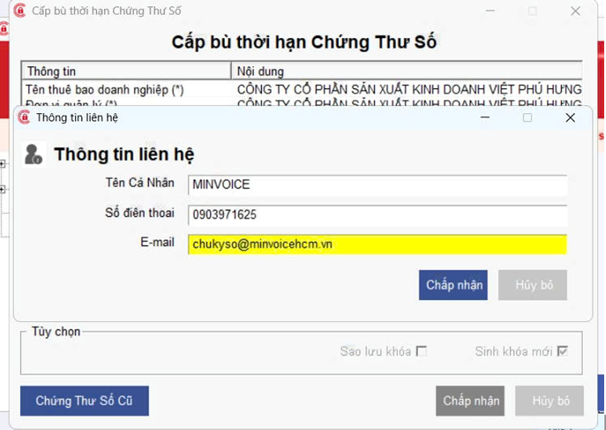Viewport: 606px width, 430px height.
Task: Click the Thông tin column header
Action: (126, 72)
